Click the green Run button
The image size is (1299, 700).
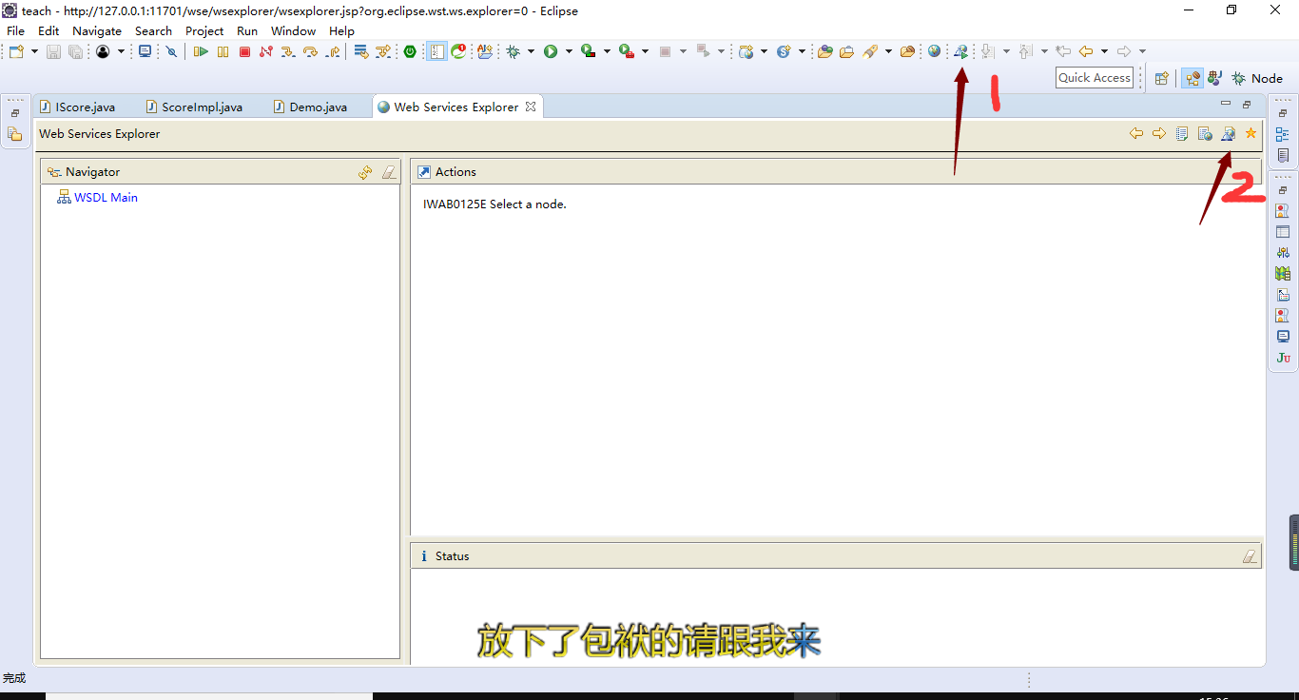click(x=551, y=51)
